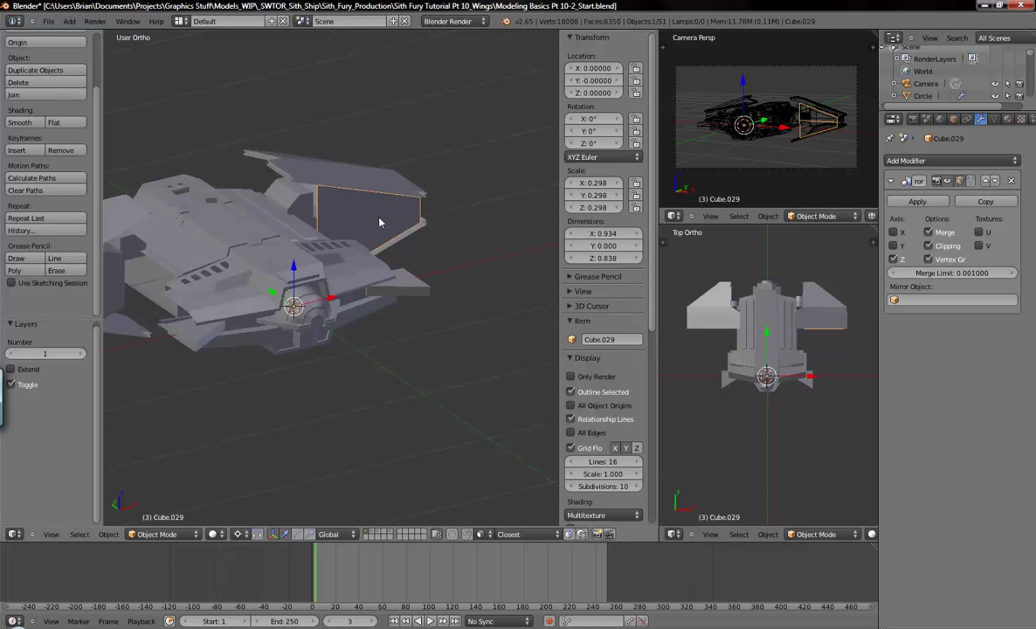Uncheck Outline Selected in Display panel

(571, 392)
